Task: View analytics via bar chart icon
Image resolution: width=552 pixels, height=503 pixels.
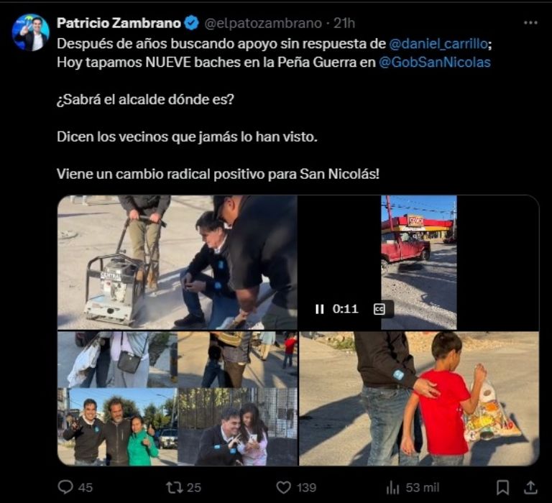Action: (x=393, y=487)
